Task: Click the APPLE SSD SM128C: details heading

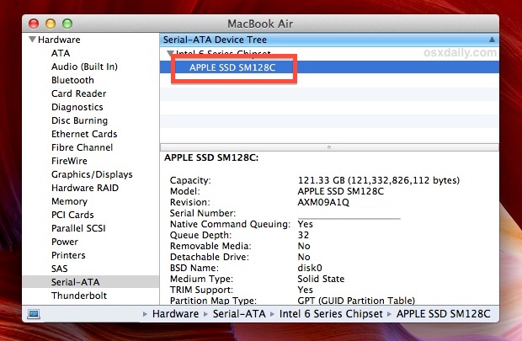Action: pyautogui.click(x=211, y=157)
